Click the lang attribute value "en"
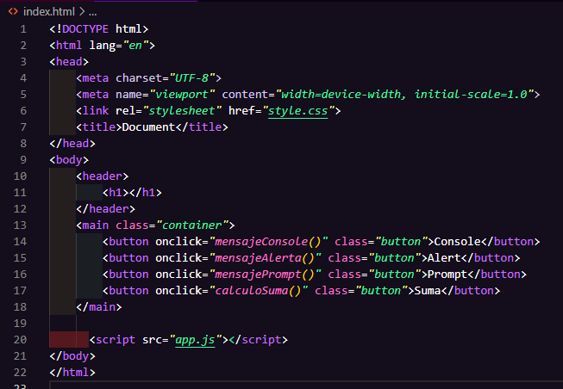 point(135,45)
